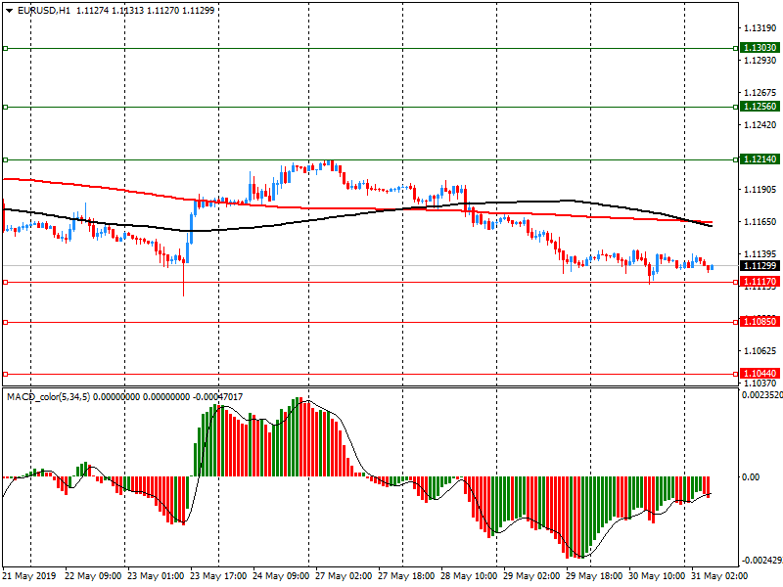783x587 pixels.
Task: Select the green 1.12560 price level tag
Action: point(760,107)
